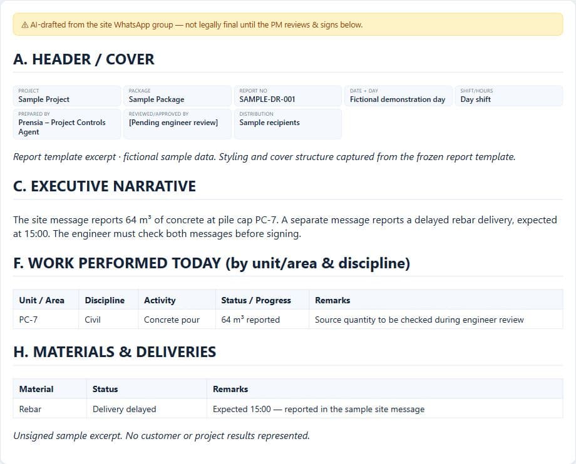Click the executive narrative paragraph about PC-7
The width and height of the screenshot is (576, 464).
click(285, 226)
